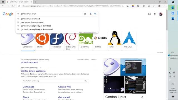Click the page vertical scrollbar
The width and height of the screenshot is (178, 100).
click(x=167, y=20)
